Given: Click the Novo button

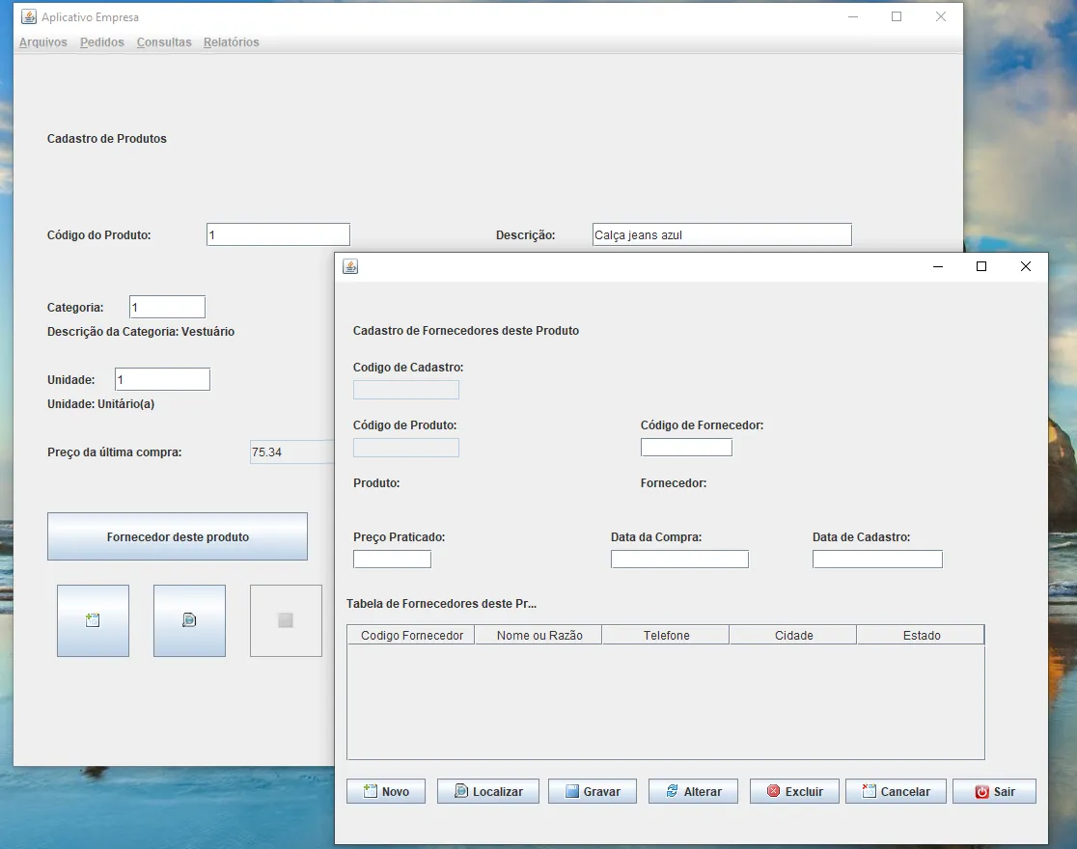Looking at the screenshot, I should tap(386, 791).
